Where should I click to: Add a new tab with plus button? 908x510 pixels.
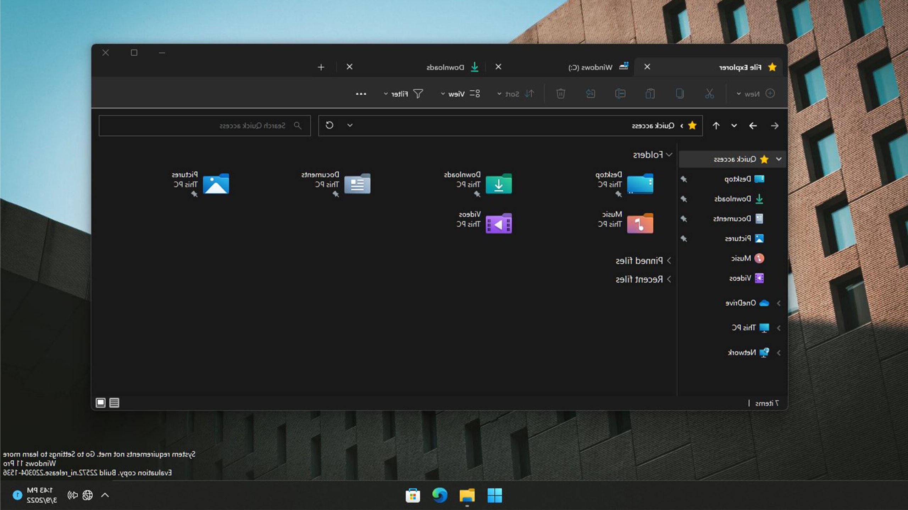coord(321,67)
